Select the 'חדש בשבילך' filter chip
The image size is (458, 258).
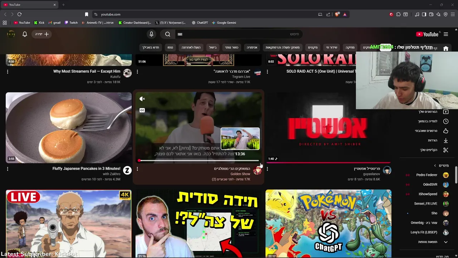point(150,47)
